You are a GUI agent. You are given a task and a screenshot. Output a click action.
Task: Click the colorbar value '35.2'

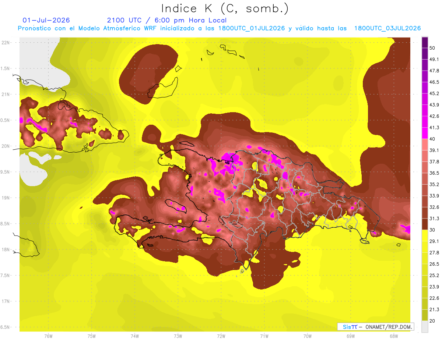(434, 185)
